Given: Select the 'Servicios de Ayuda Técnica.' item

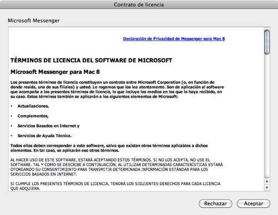Looking at the screenshot, I should pyautogui.click(x=44, y=136).
